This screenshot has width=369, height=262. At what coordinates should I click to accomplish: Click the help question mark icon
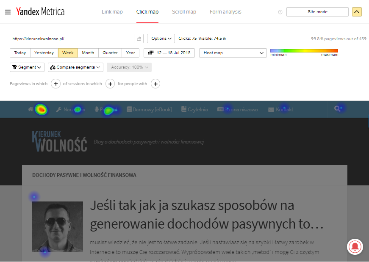(x=280, y=12)
